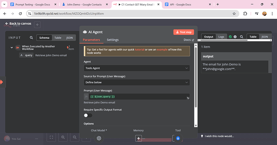Open the browser extensions menu
277x145 pixels.
(245, 14)
